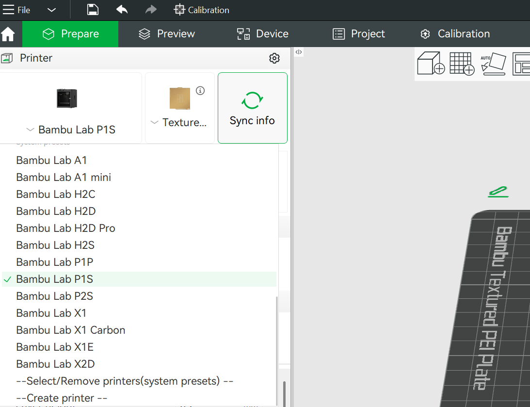Select Bambu Lab P2S preset
530x407 pixels.
(x=139, y=296)
